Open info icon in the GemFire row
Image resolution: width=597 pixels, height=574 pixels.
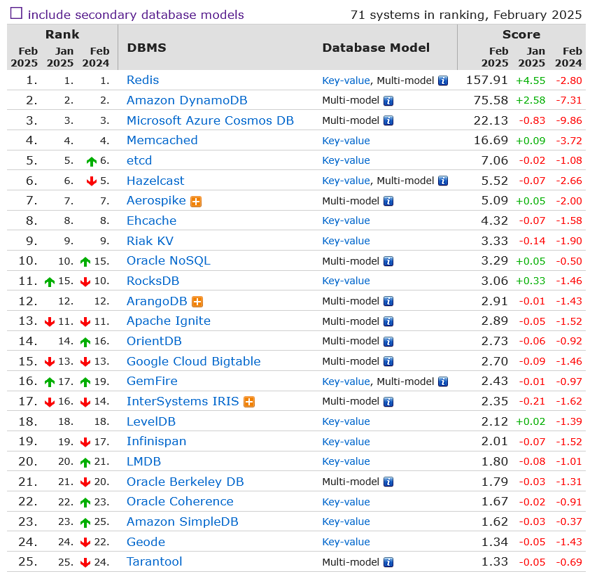click(x=443, y=381)
